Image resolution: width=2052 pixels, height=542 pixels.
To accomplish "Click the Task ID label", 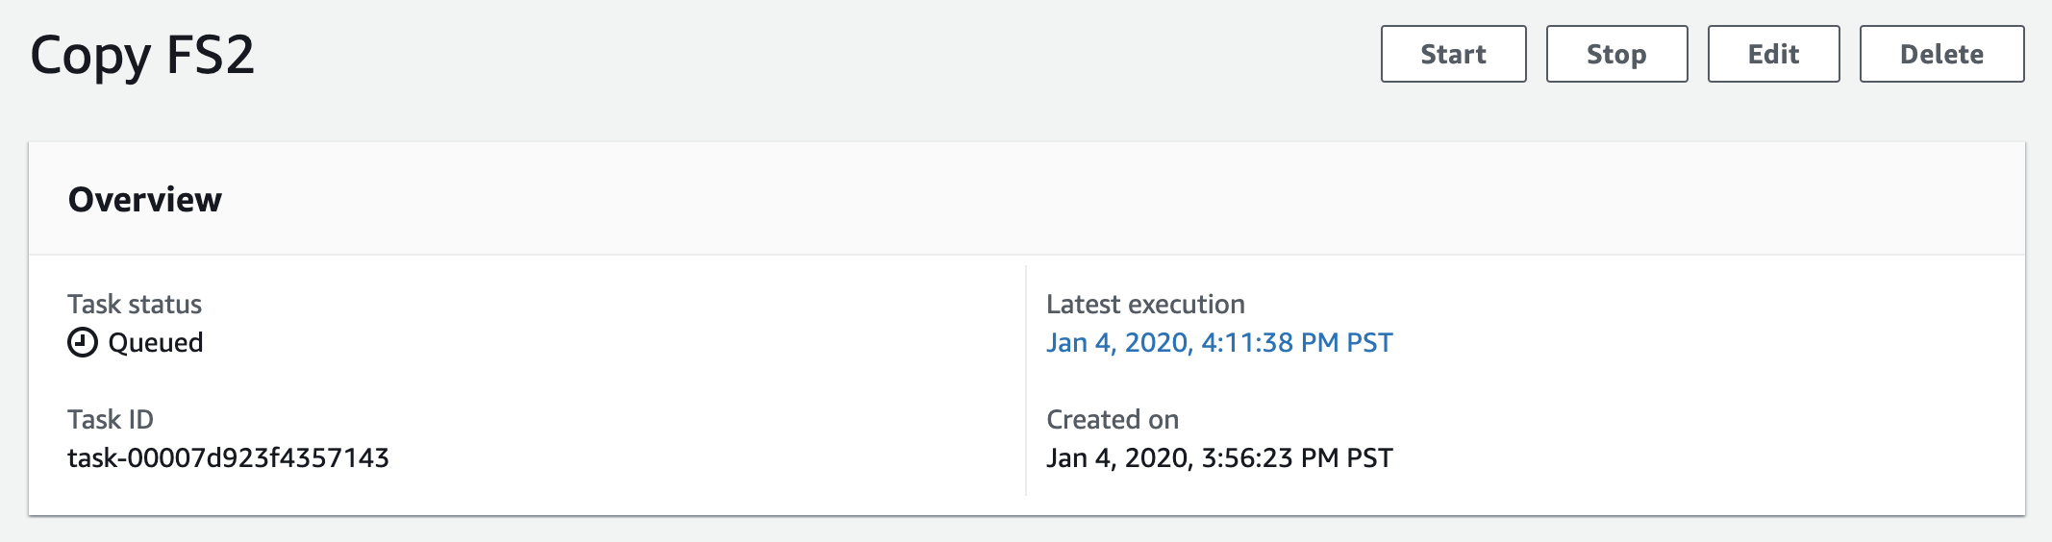I will [111, 420].
